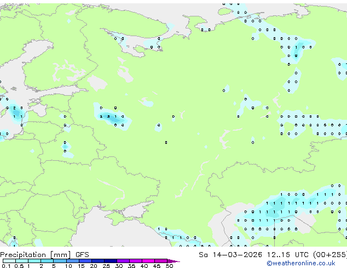Click the 5–10 mm blue legend swatch

point(60,261)
